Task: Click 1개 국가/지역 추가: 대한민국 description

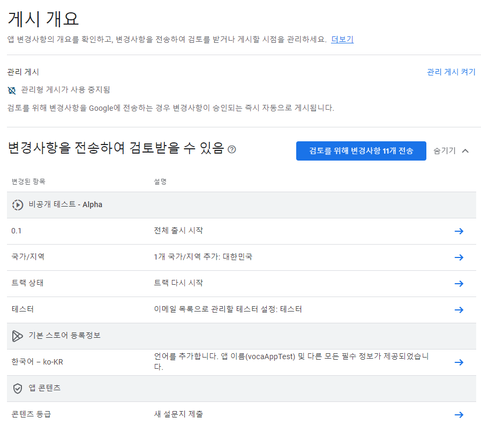Action: 203,256
